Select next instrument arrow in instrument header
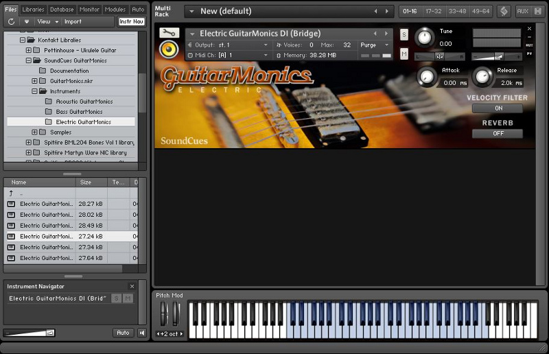 386,34
